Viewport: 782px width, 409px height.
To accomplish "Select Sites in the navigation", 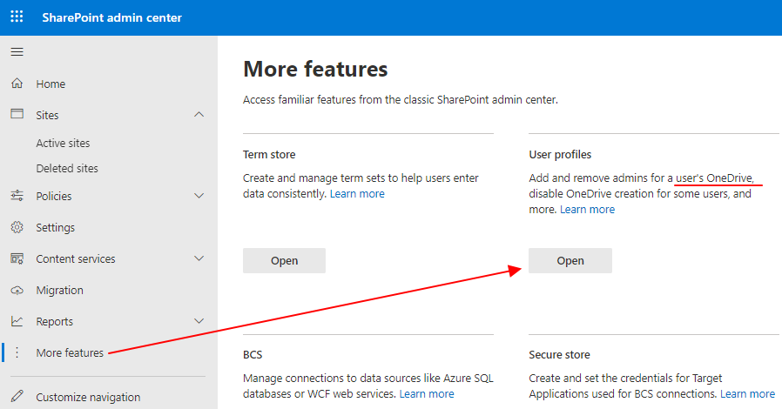I will coord(47,115).
